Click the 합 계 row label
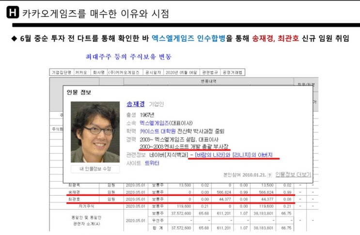Image resolution: width=360 pixels, height=235 pixels. pyautogui.click(x=158, y=228)
